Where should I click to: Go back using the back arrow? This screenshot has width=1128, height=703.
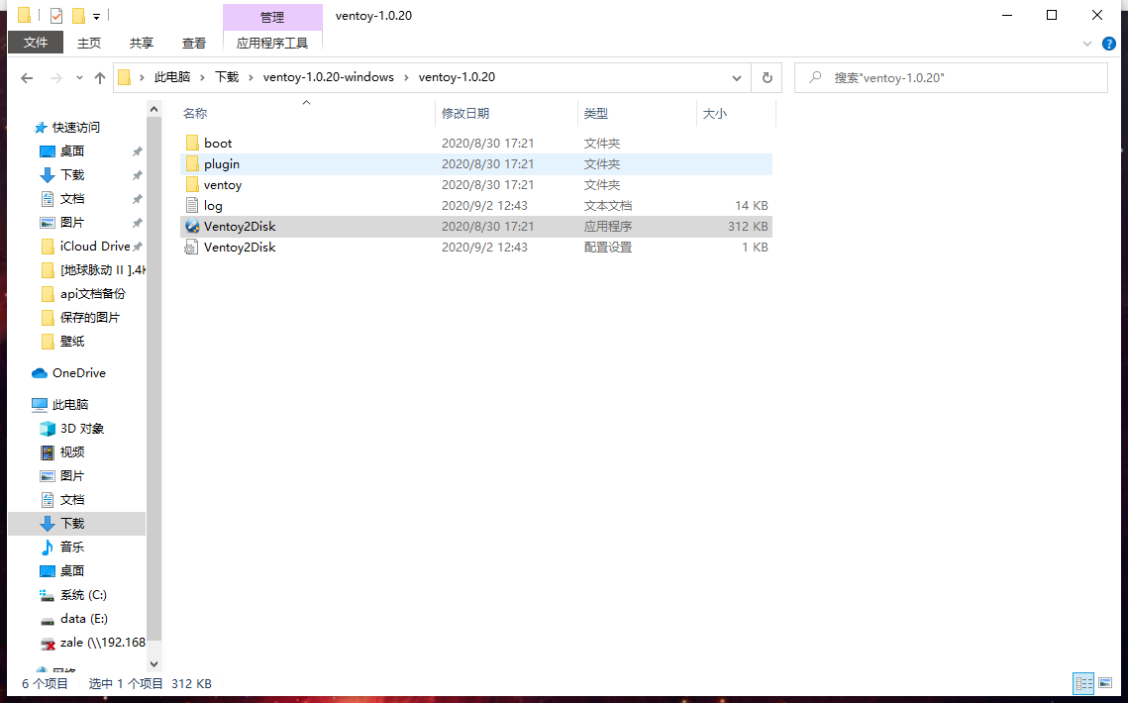tap(28, 77)
